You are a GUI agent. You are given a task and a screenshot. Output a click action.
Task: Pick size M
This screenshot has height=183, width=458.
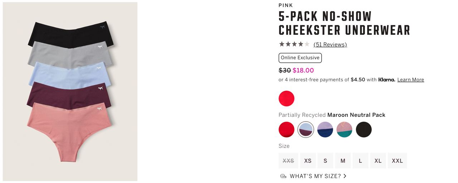343,161
